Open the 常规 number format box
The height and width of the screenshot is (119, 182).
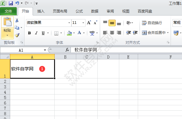[x=177, y=23]
